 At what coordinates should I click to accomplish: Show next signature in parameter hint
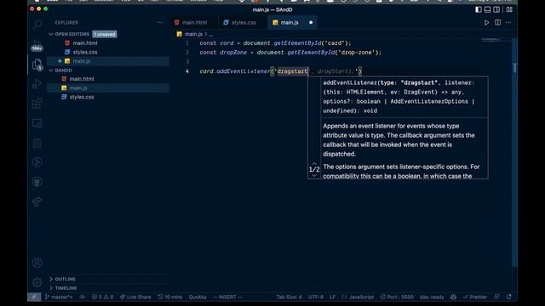[314, 176]
